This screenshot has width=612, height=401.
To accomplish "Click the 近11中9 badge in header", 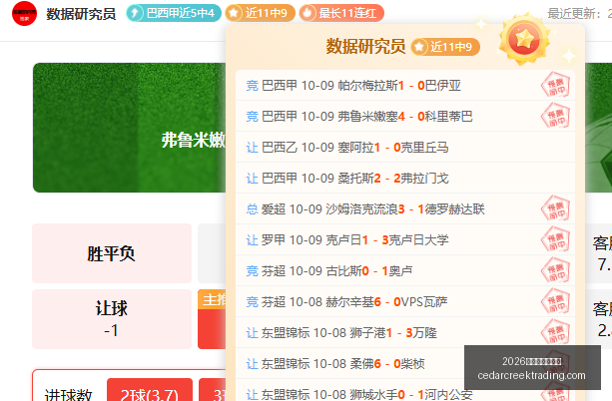I will pos(260,13).
